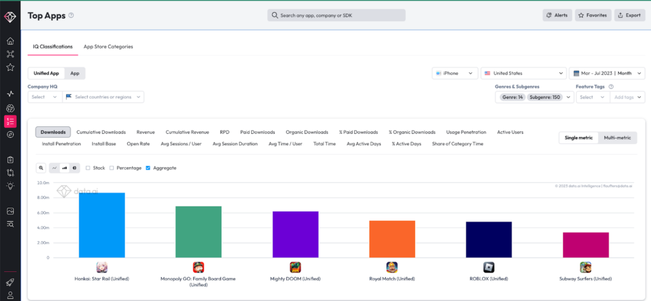Screen dimensions: 651x301
Task: Click the orange Royal Match bar
Action: (x=392, y=239)
